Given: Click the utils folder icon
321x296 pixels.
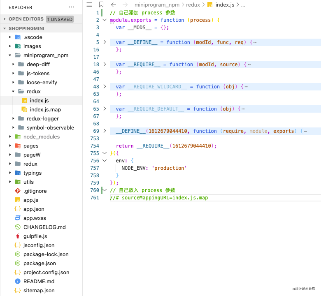Looking at the screenshot, I should [18, 182].
